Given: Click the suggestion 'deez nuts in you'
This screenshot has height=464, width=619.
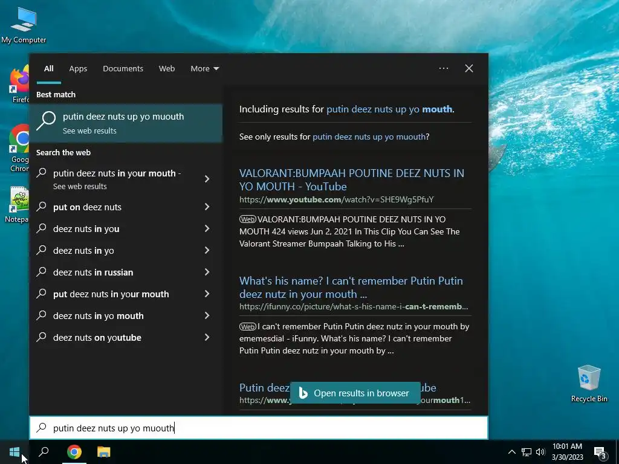Looking at the screenshot, I should click(x=86, y=229).
